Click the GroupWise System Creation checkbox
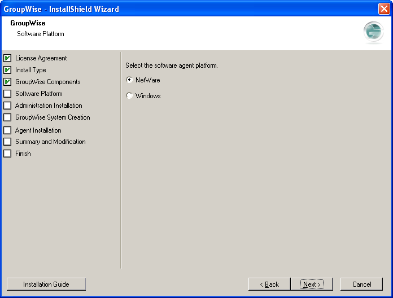Viewport: 393px width, 298px height. coord(7,117)
